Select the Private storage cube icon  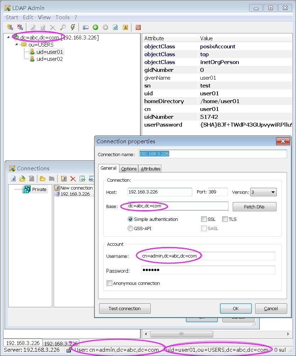(x=26, y=189)
